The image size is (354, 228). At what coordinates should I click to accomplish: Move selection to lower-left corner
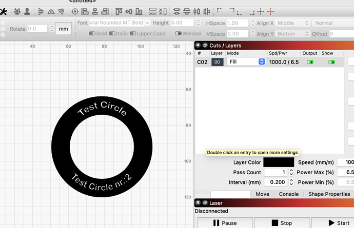[x=239, y=12]
